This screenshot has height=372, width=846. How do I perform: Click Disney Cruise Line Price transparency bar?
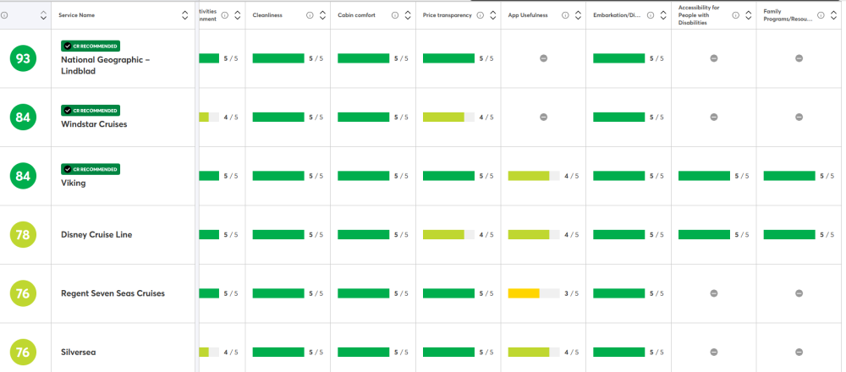pos(448,234)
